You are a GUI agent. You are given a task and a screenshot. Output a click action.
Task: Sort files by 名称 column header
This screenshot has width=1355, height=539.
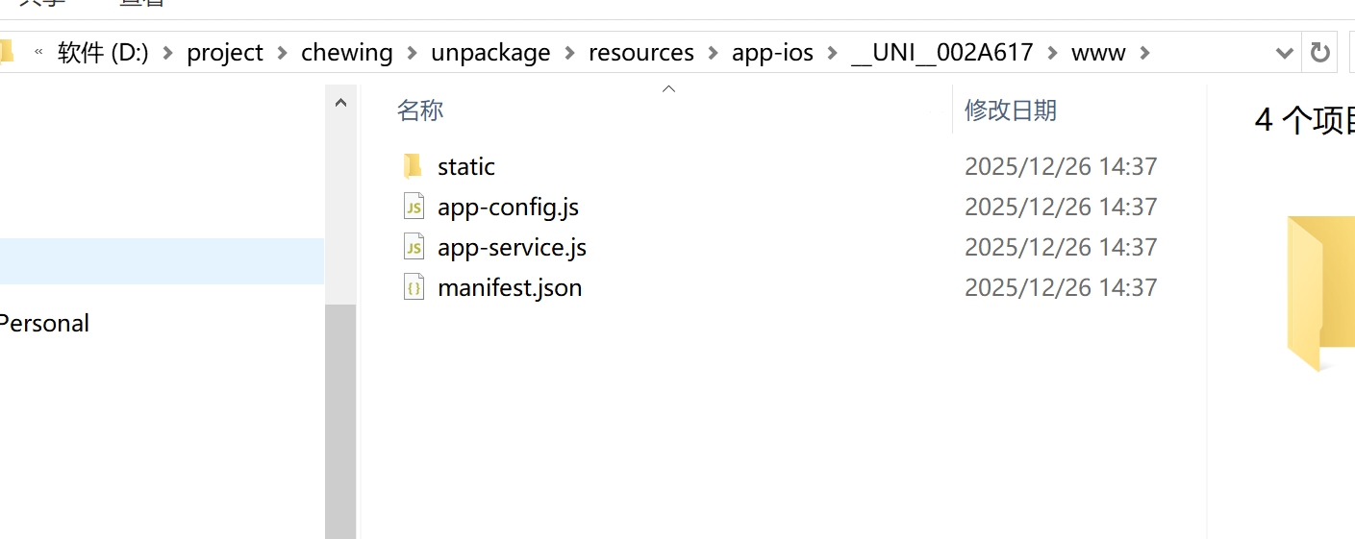(x=420, y=110)
